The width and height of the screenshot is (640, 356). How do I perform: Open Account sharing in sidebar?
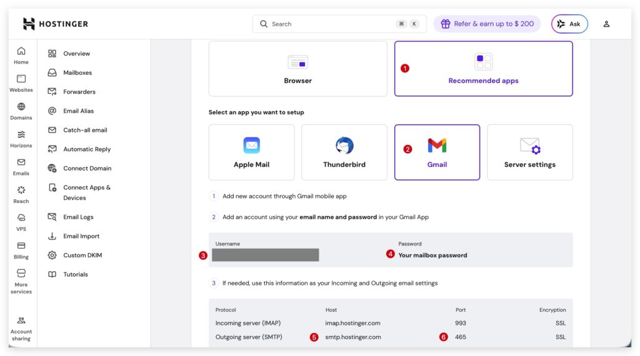pyautogui.click(x=21, y=329)
